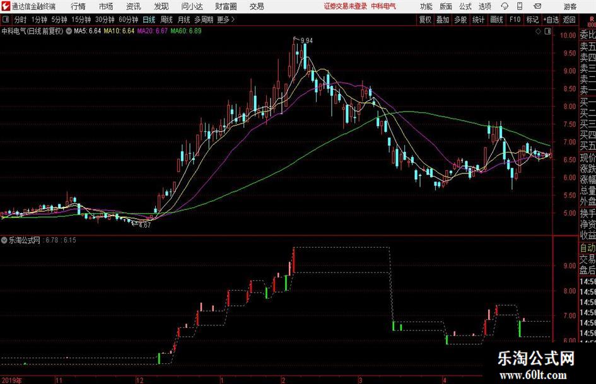The height and width of the screenshot is (384, 596).
Task: Click the 中科电气 stock name in title bar
Action: tap(383, 6)
